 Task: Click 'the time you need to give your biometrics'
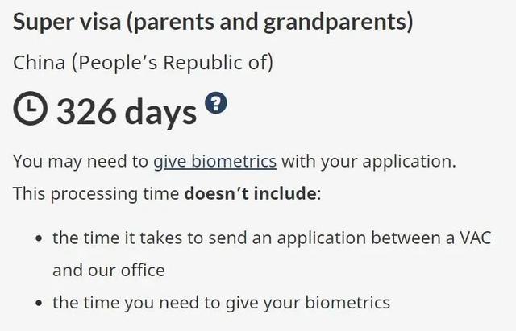[222, 303]
